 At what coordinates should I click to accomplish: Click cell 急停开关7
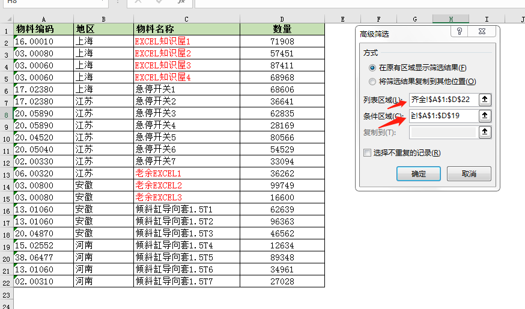coord(186,161)
